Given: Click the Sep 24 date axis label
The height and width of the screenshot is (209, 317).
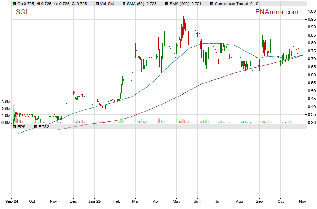Looking at the screenshot, I should (x=12, y=202).
